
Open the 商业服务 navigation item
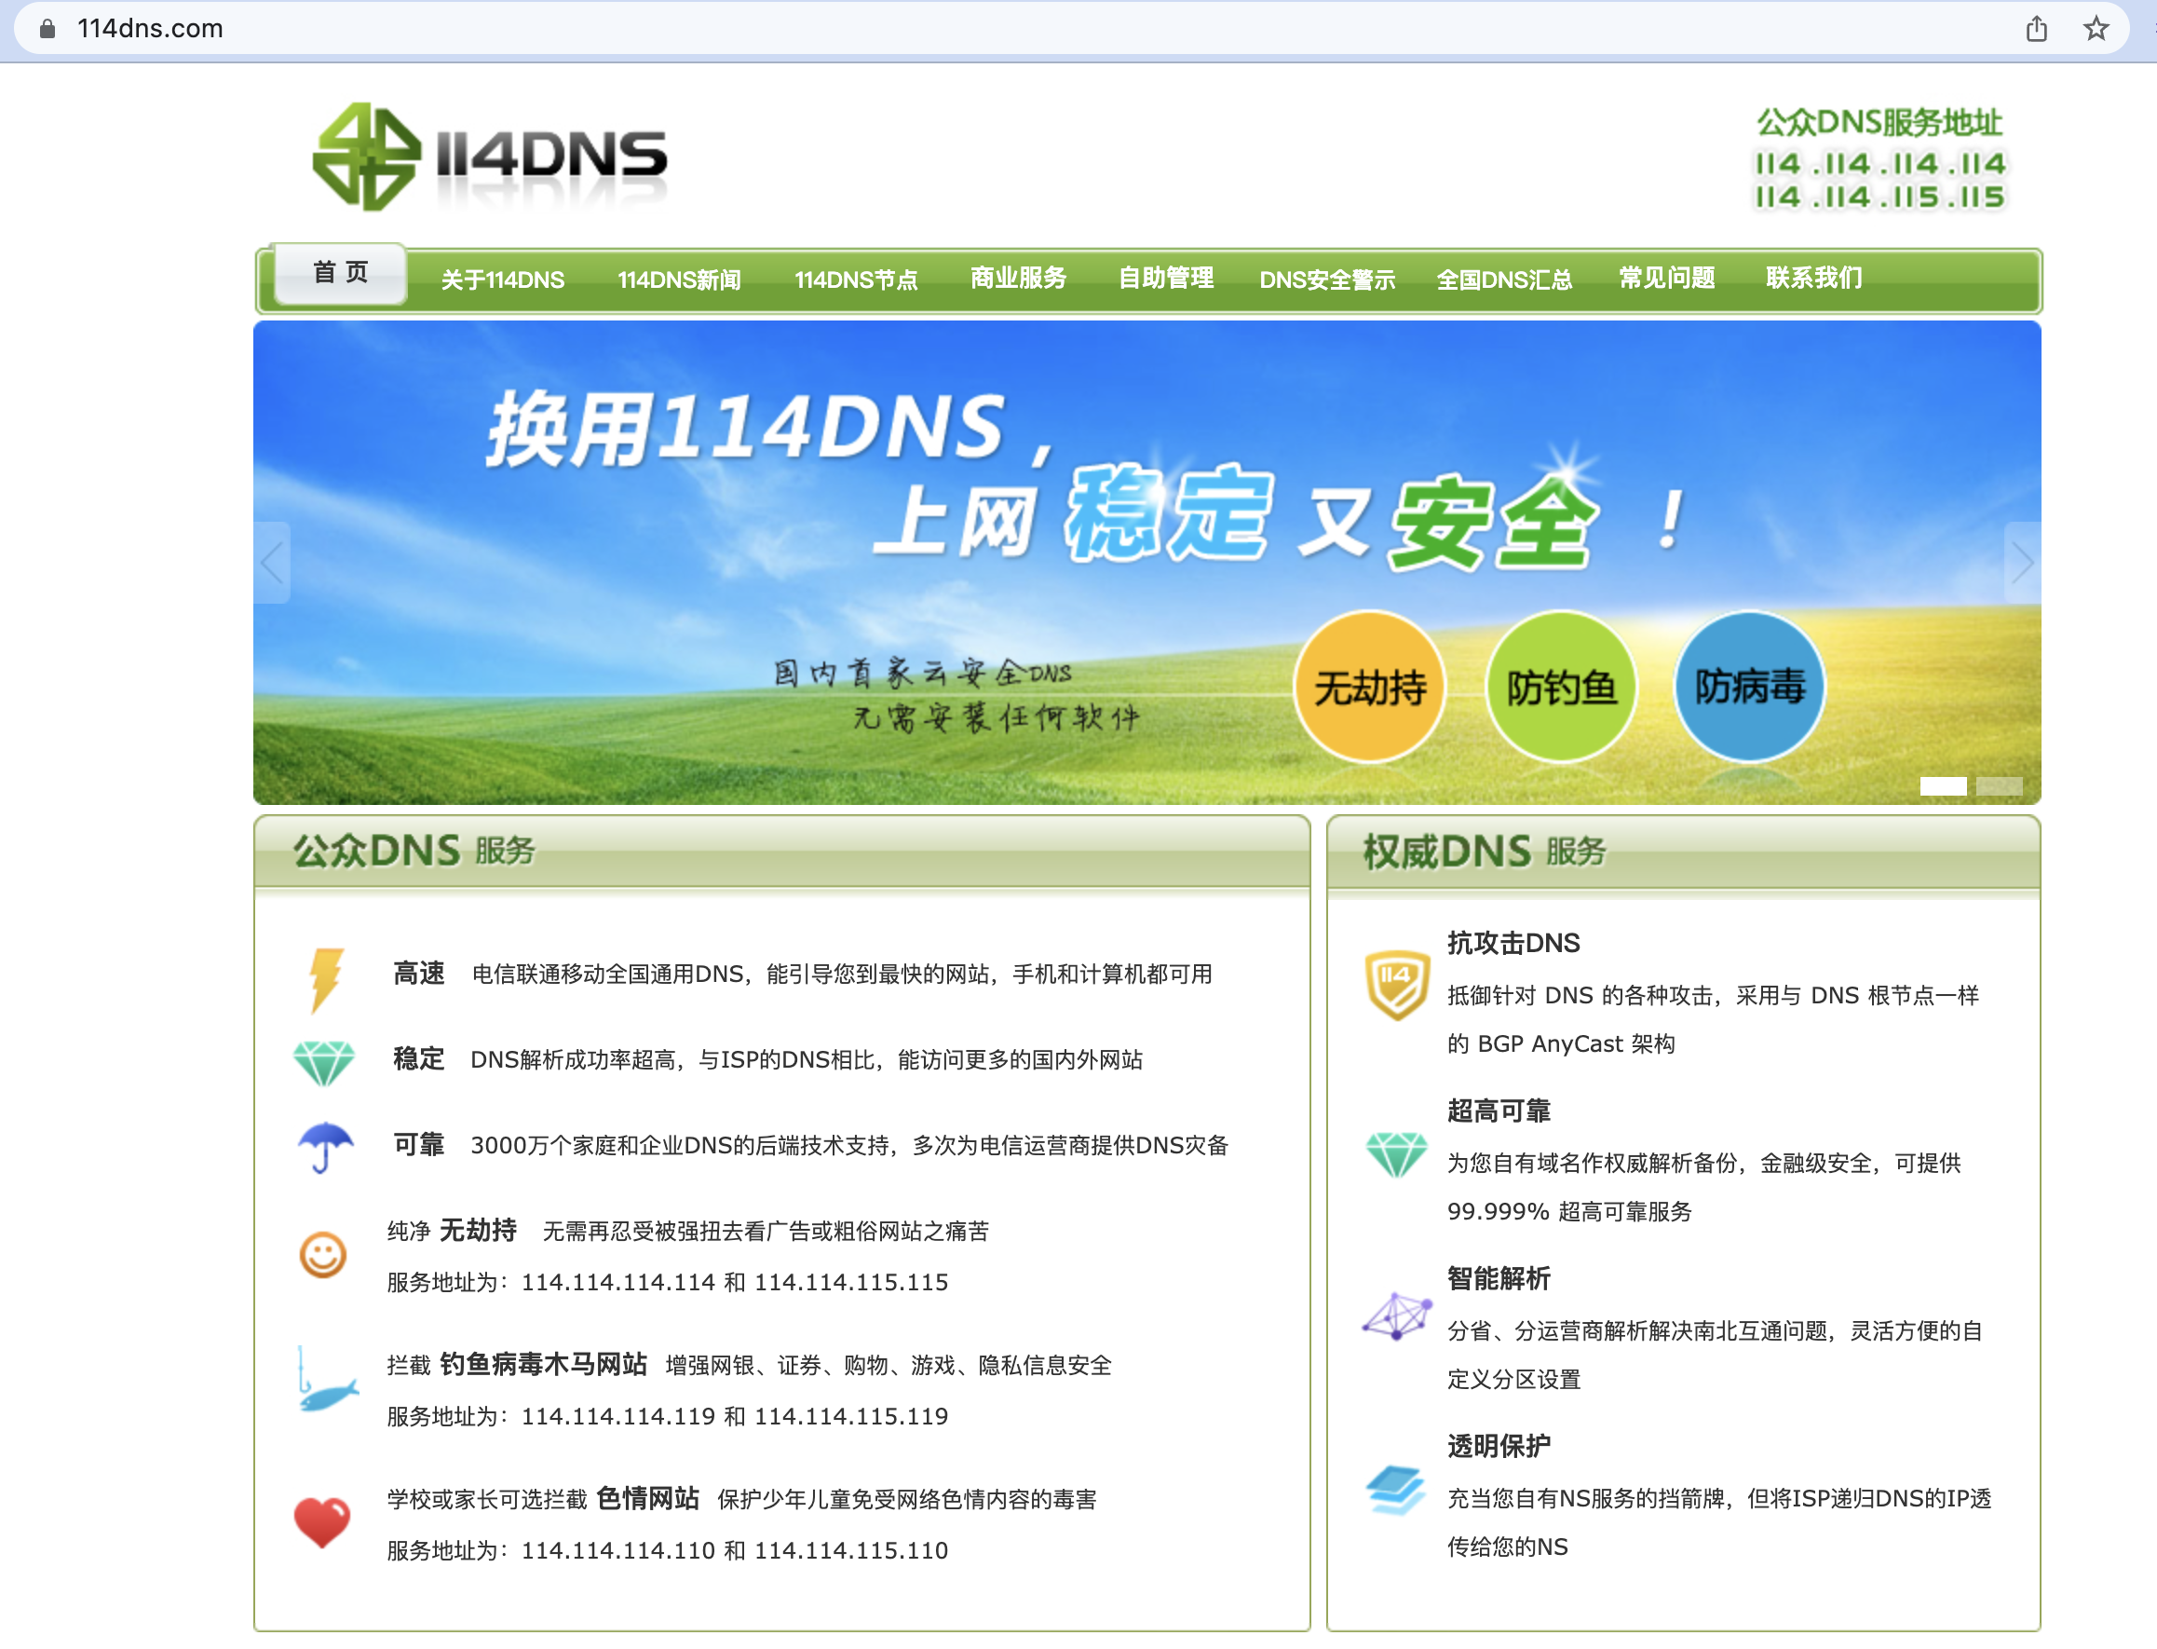1018,279
